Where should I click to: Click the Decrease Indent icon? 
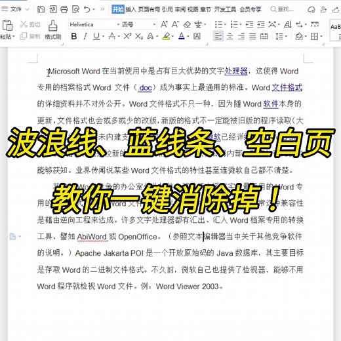[249, 24]
